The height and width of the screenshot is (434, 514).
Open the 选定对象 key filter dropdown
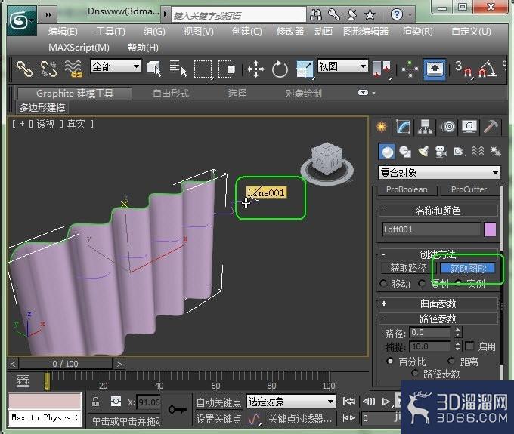pos(291,402)
